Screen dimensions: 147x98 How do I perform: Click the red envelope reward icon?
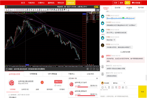[42, 82]
